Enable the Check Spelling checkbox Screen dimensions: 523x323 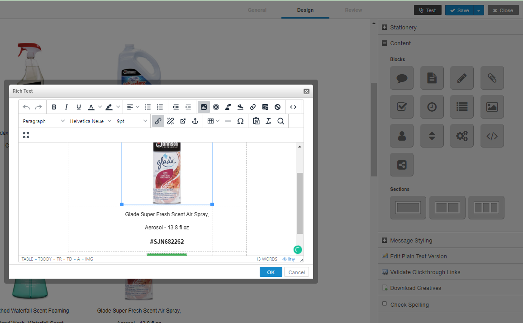(385, 304)
